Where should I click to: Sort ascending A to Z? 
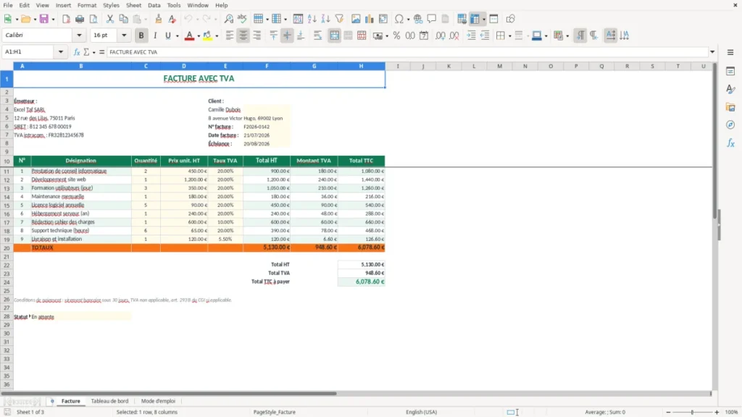[312, 19]
